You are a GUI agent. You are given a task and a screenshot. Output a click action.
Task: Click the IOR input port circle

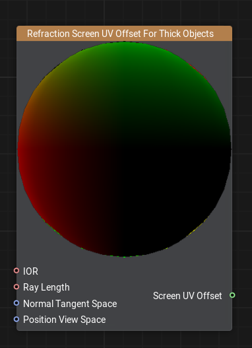pyautogui.click(x=16, y=271)
